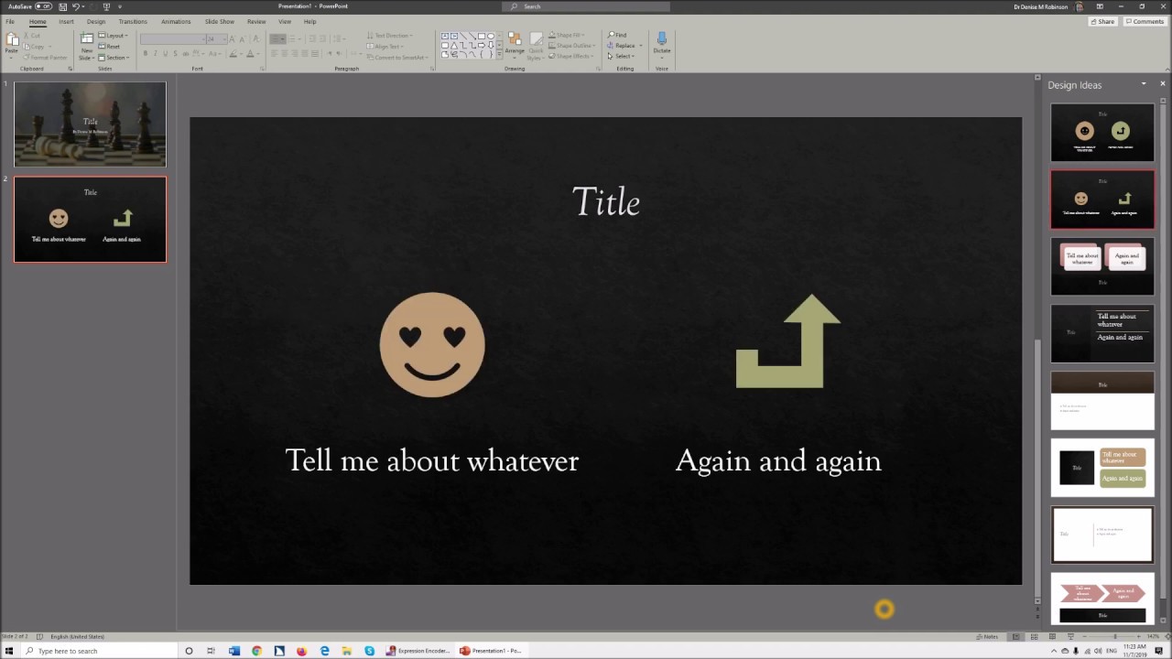
Task: Open Spell check icon in status bar
Action: tap(39, 636)
